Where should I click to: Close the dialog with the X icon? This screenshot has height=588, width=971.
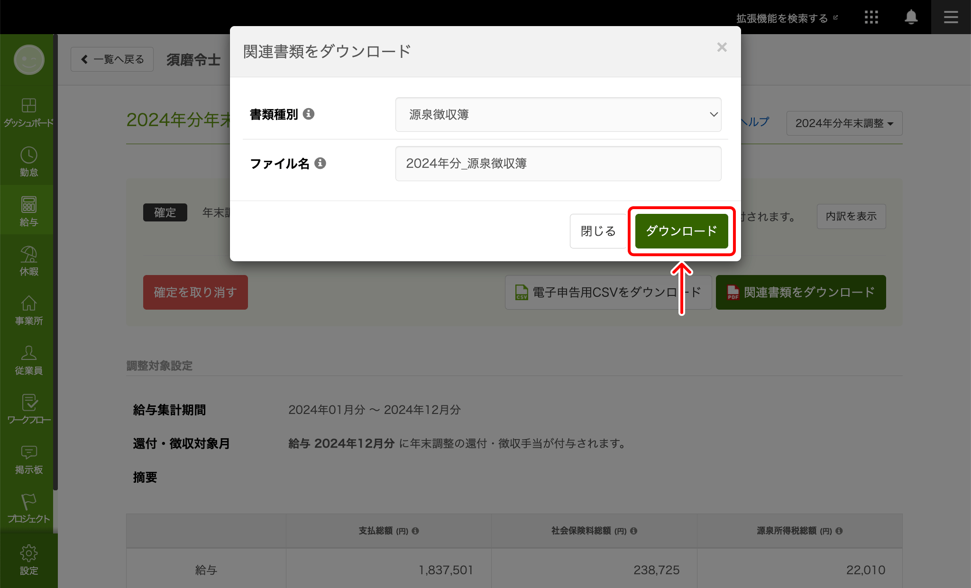click(x=722, y=47)
